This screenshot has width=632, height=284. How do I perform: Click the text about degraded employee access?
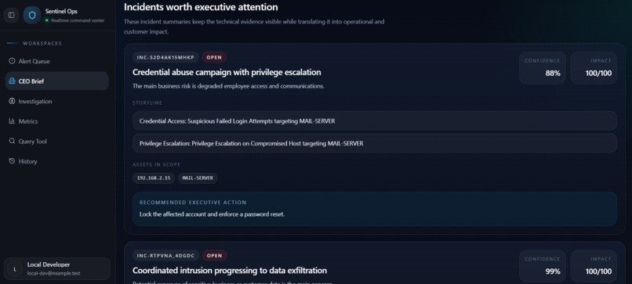(228, 86)
